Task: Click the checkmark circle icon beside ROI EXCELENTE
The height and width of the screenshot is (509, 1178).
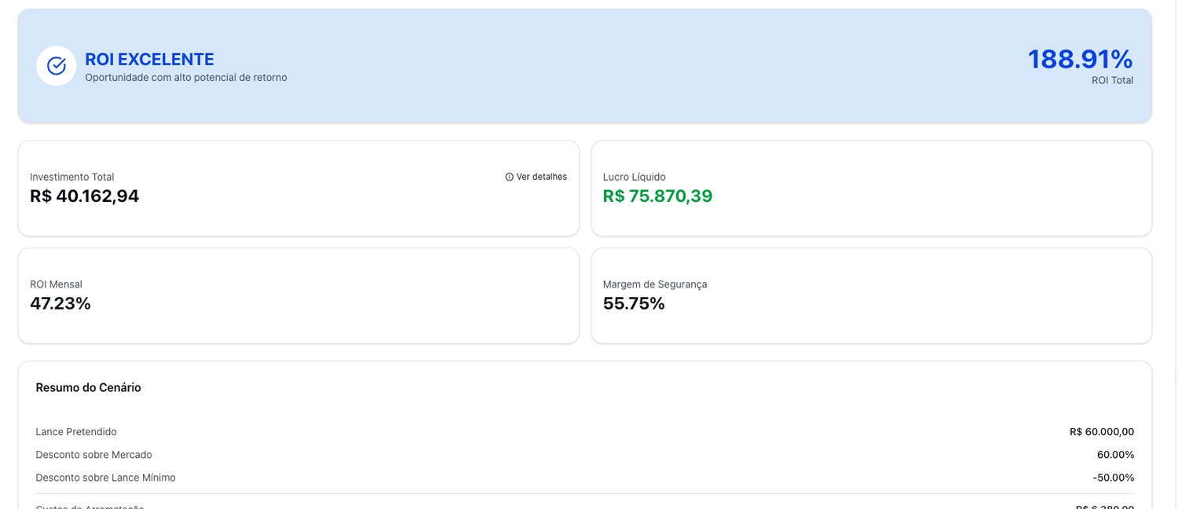Action: [x=57, y=66]
